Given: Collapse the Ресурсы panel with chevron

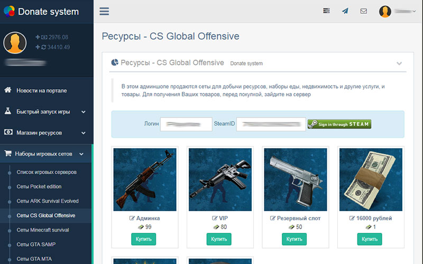Looking at the screenshot, I should click(399, 63).
